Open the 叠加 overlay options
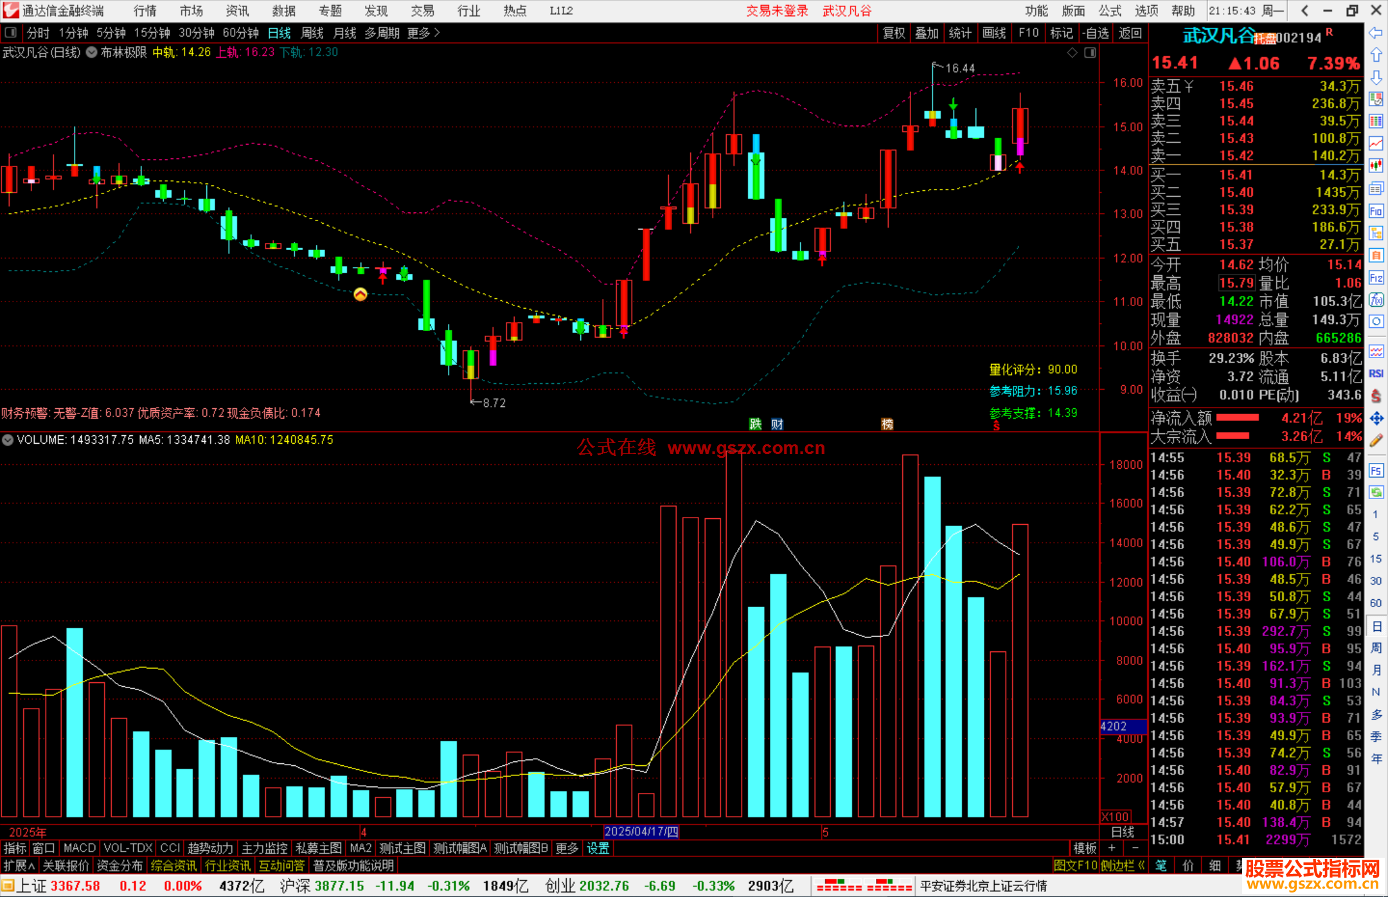Screen dimensions: 1388x897 coord(927,33)
